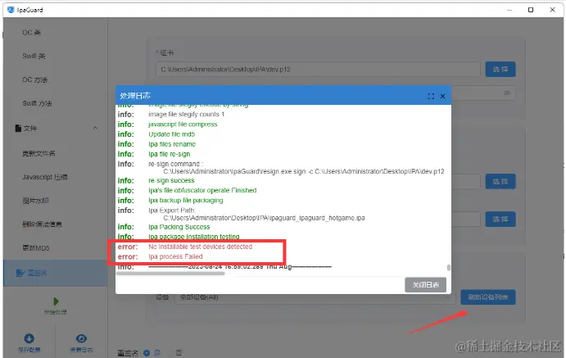Click log line 'Ipa backup file packaging'
The height and width of the screenshot is (358, 566).
click(x=186, y=200)
